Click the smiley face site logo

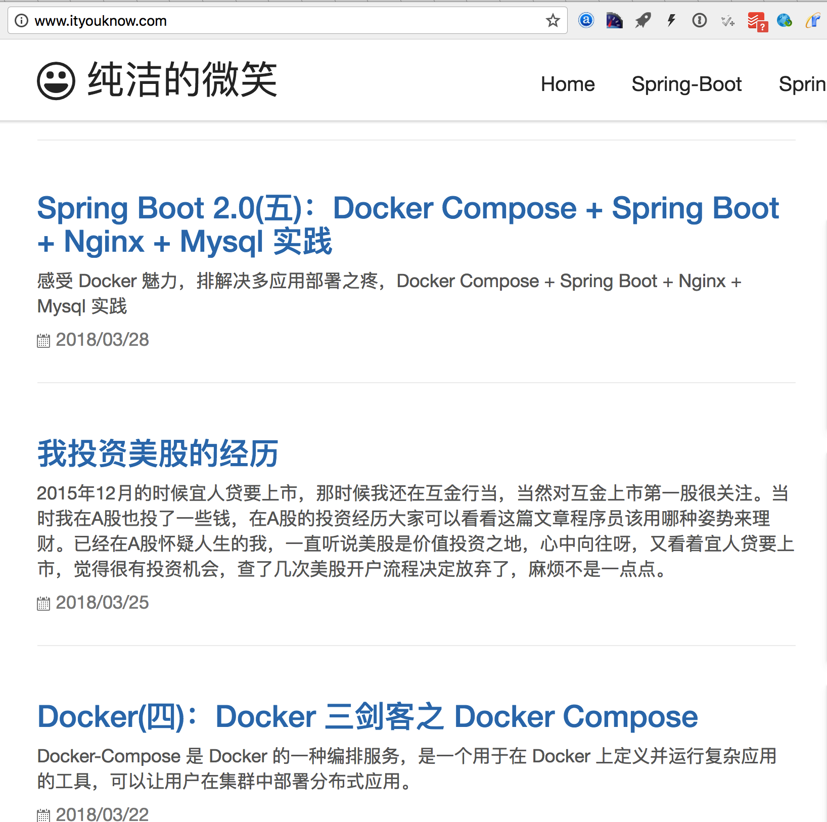tap(57, 79)
